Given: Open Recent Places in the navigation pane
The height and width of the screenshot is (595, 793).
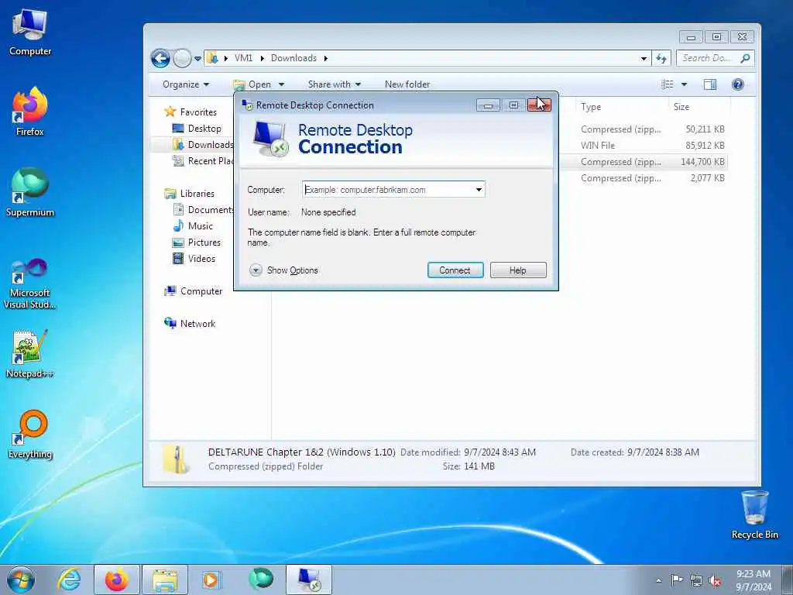Looking at the screenshot, I should click(202, 161).
